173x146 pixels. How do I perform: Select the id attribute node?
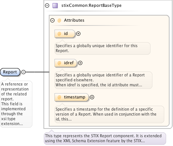[x=65, y=34]
